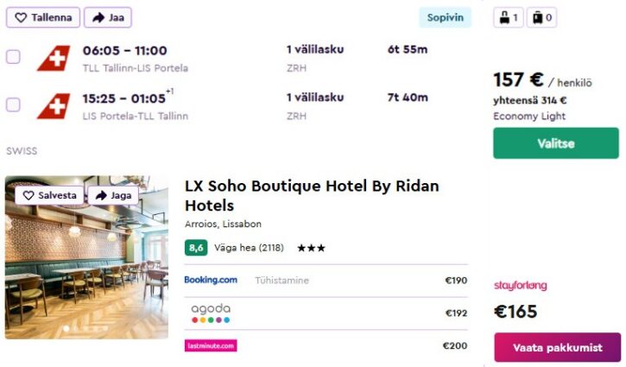Tick the 06:05 – 11:00 flight checkbox

(13, 57)
